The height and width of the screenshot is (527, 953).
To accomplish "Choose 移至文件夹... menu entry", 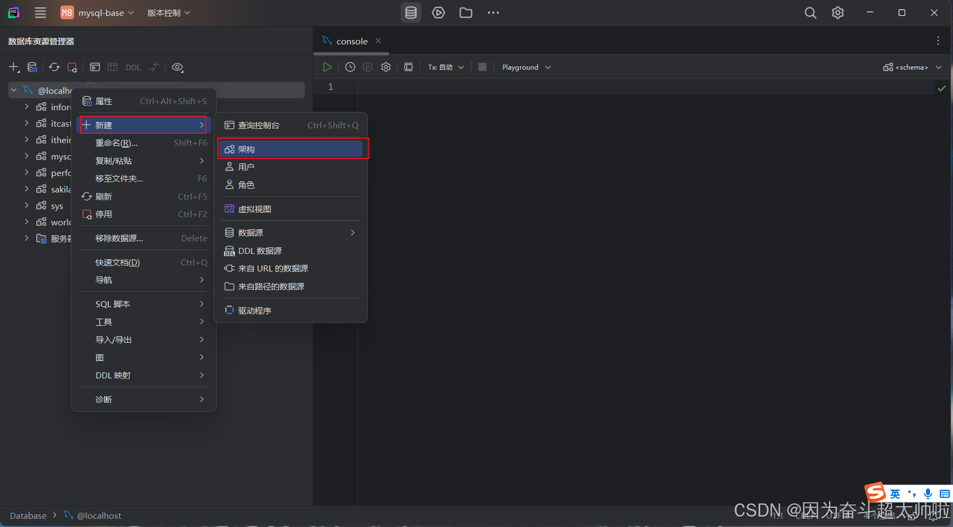I will point(144,179).
